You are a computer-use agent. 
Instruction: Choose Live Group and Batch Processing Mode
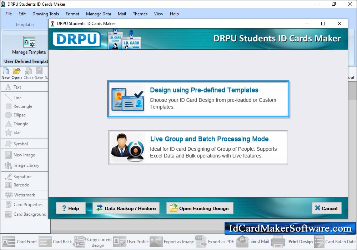pos(198,147)
